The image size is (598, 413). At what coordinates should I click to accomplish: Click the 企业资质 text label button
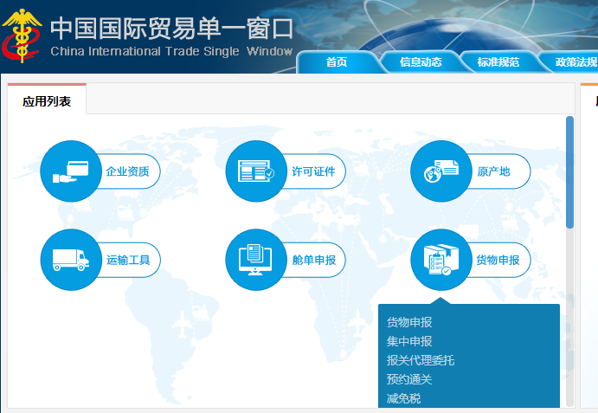128,171
